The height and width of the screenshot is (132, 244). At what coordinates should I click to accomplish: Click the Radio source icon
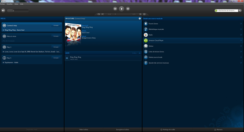click(x=146, y=35)
